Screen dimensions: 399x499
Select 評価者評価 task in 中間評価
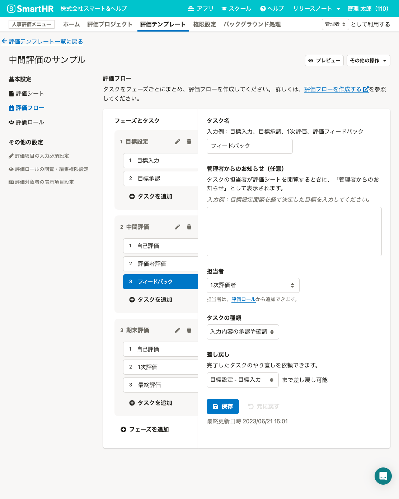coord(160,264)
